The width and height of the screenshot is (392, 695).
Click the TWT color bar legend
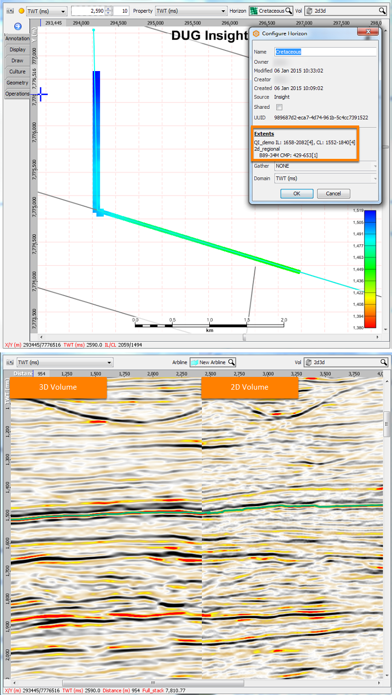point(371,269)
